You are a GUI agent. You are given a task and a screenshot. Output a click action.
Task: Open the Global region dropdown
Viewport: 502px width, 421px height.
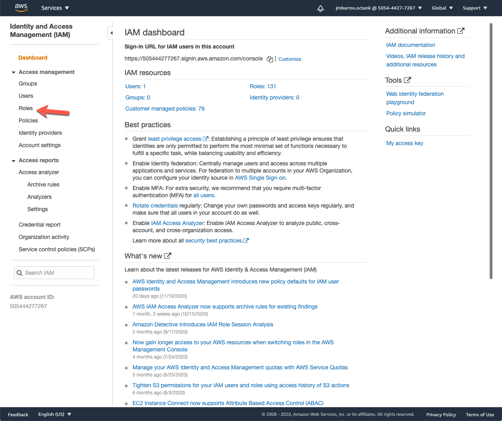point(442,8)
